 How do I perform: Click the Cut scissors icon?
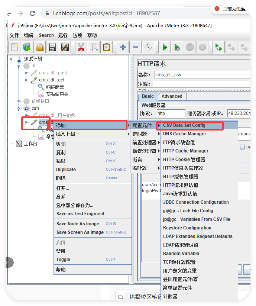(81, 47)
